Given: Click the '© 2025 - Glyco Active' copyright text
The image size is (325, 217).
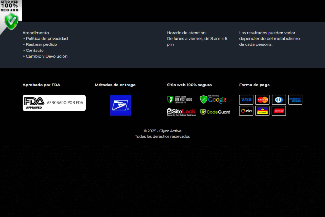Looking at the screenshot, I should (162, 131).
